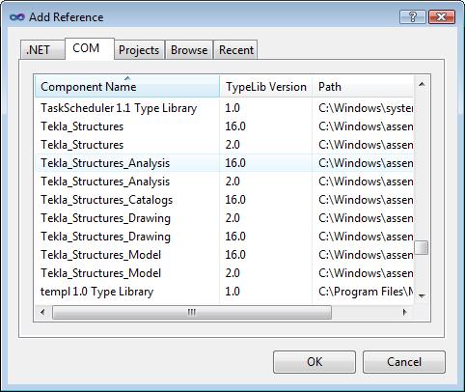The image size is (465, 392).
Task: Close the Add Reference dialog
Action: point(442,16)
